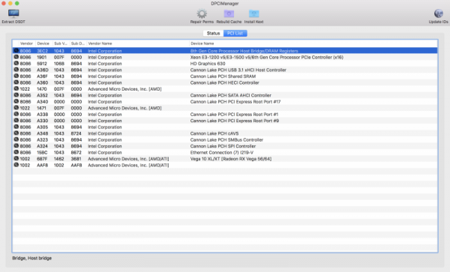Click vendor name in the AAF8 row
450x272 pixels.
(x=128, y=165)
